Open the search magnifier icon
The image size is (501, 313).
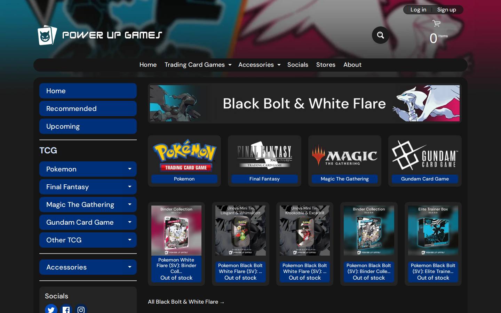point(381,35)
